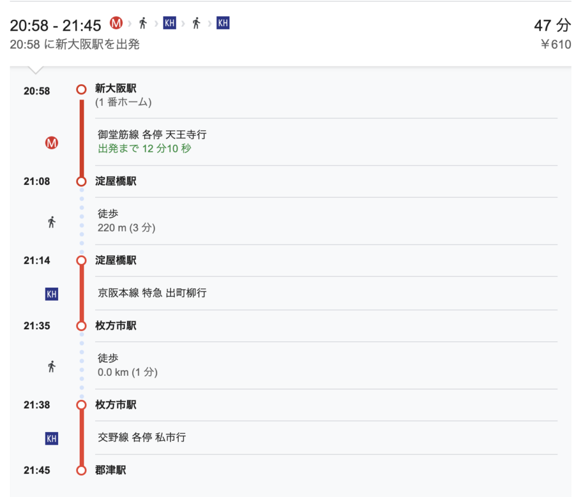The height and width of the screenshot is (497, 583).
Task: Select the 21:35 枚方市駅 arrival stop
Action: 116,326
